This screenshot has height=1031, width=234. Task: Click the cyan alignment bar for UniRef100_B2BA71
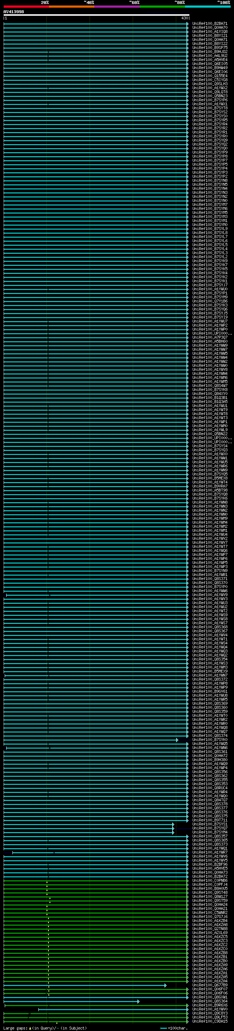[96, 24]
